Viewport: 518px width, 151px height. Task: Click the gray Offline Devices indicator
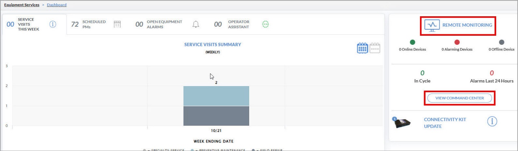tap(502, 42)
